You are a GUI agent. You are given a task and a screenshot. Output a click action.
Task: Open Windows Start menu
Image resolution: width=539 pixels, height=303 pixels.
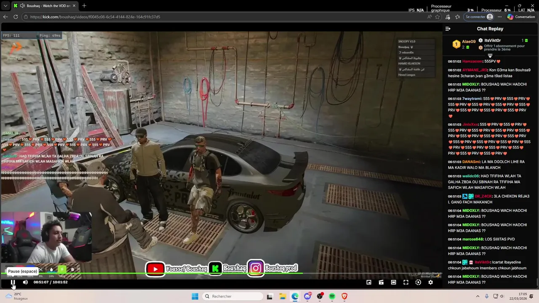(x=195, y=296)
